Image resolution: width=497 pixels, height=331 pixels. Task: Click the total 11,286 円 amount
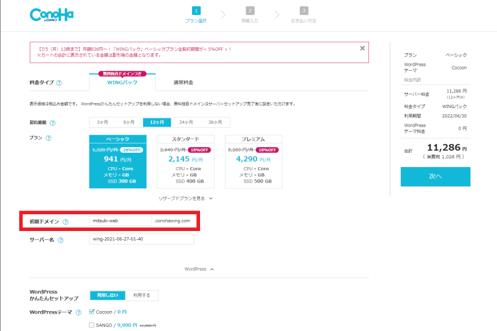pos(447,148)
